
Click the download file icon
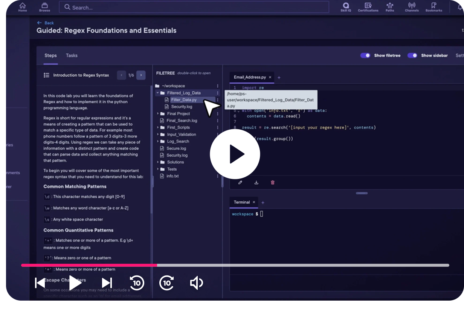click(x=256, y=183)
